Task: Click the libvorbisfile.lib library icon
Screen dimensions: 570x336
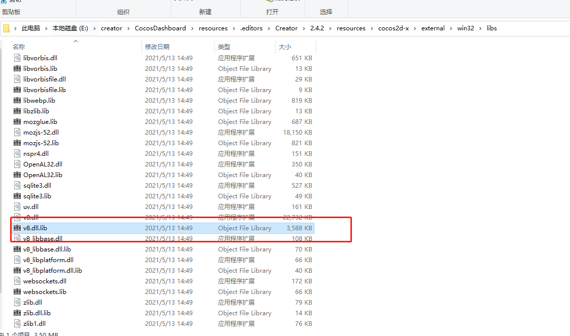Action: 17,90
